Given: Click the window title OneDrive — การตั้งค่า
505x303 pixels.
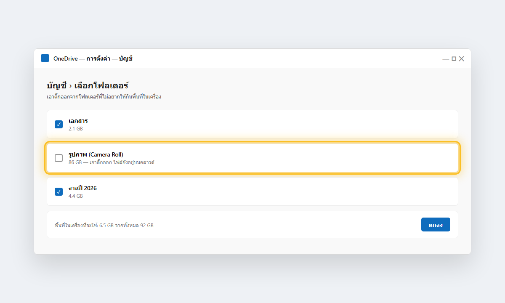Looking at the screenshot, I should click(93, 58).
